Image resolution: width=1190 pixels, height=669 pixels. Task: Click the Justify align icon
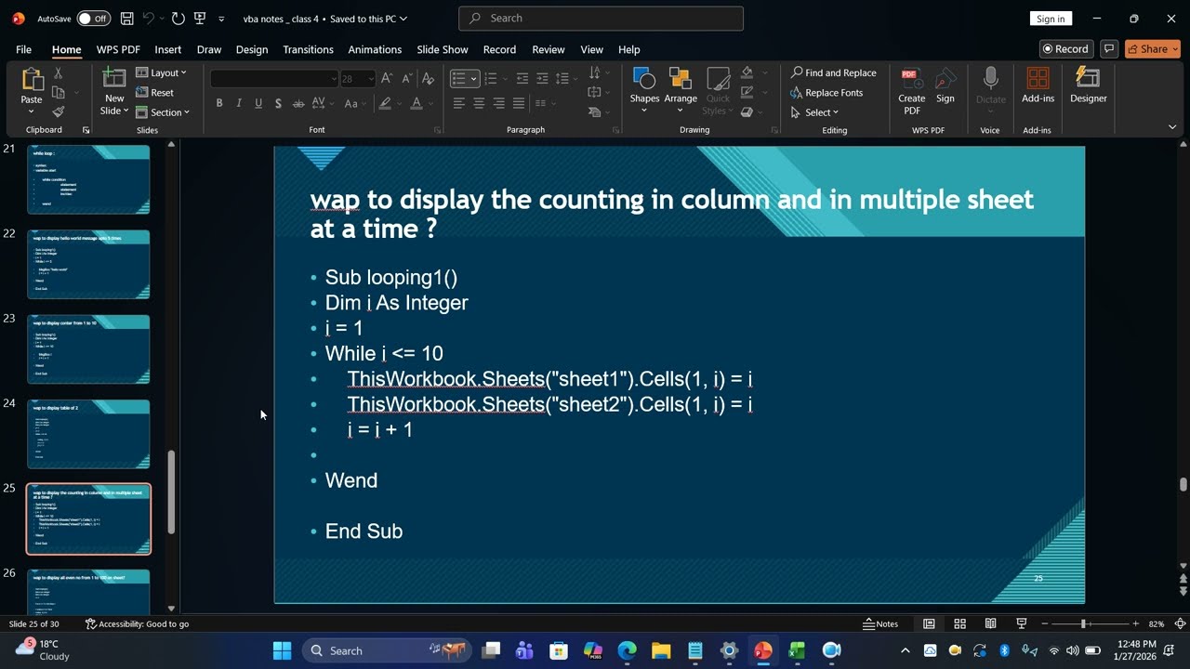coord(519,103)
